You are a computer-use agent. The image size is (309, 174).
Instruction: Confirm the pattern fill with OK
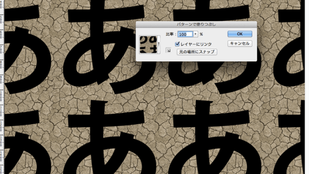click(x=239, y=34)
